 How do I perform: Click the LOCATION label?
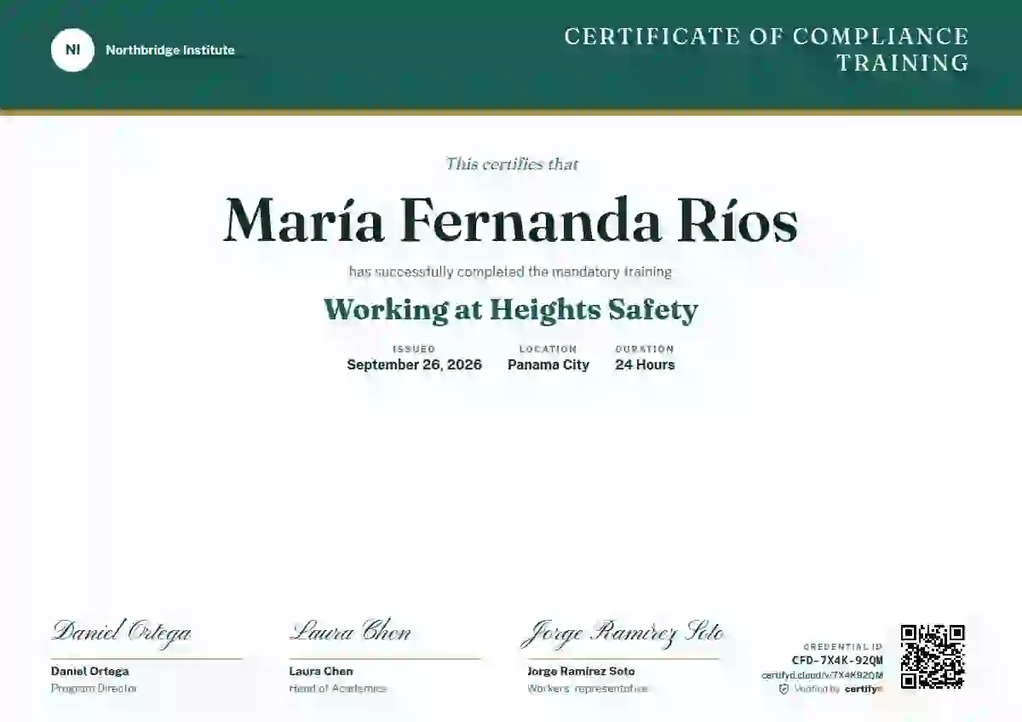pyautogui.click(x=548, y=349)
